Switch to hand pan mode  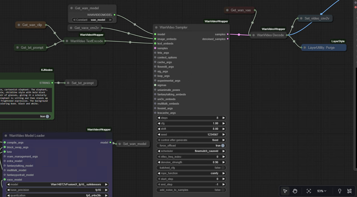pyautogui.click(x=295, y=191)
